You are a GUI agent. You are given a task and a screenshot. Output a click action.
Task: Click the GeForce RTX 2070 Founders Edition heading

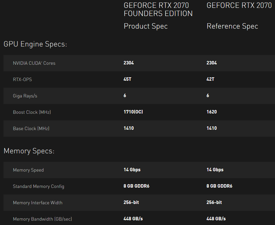pos(158,9)
